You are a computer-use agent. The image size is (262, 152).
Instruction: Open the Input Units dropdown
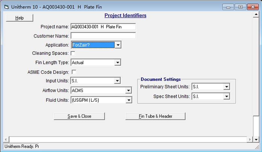pos(117,81)
